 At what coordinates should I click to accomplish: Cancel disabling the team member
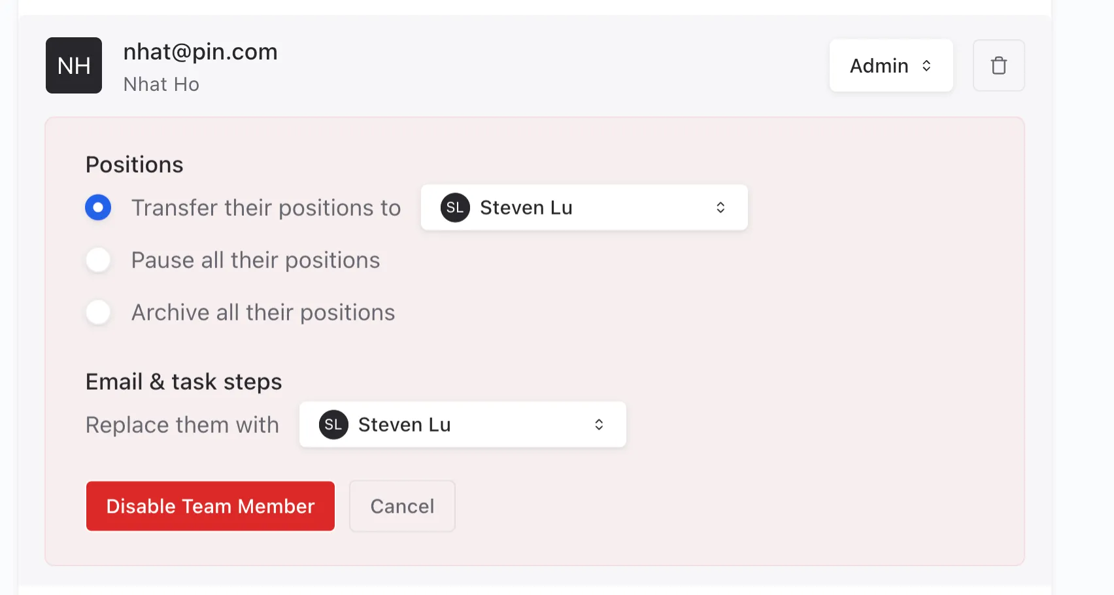(x=402, y=506)
